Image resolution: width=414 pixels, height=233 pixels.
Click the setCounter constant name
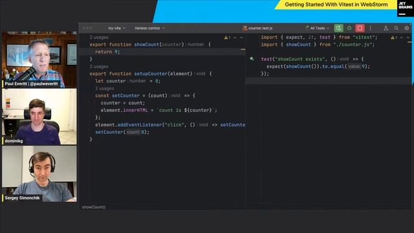click(125, 96)
